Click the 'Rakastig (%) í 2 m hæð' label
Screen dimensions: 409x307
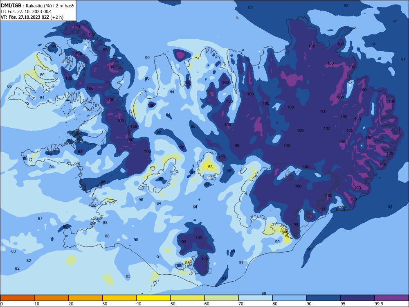click(50, 6)
